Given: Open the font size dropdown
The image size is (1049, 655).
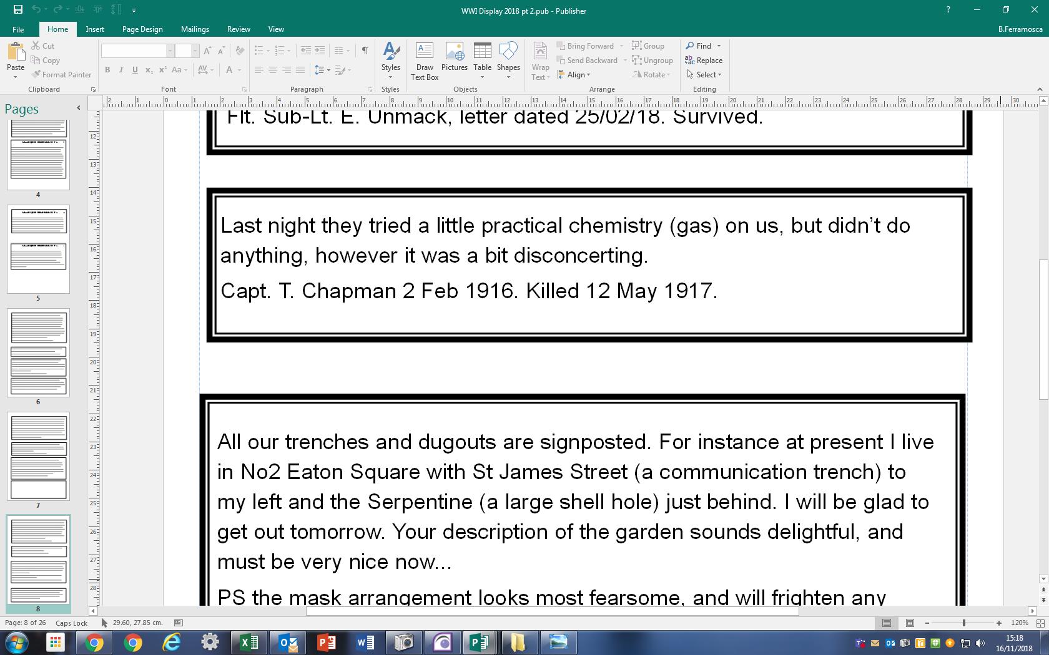Looking at the screenshot, I should coord(195,51).
